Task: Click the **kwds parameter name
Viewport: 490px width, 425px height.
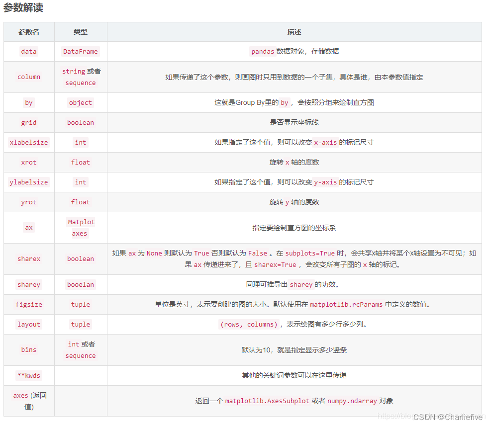Action: click(x=28, y=375)
